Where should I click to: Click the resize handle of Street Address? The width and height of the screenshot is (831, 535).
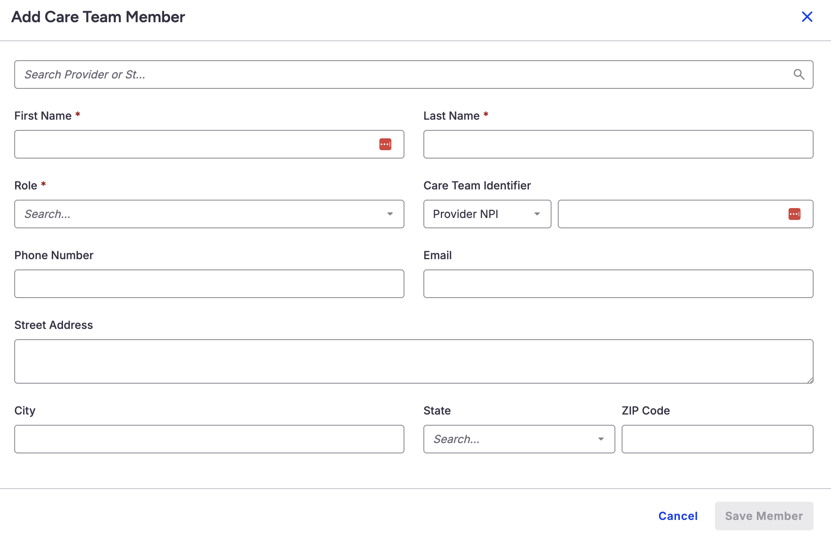[810, 380]
